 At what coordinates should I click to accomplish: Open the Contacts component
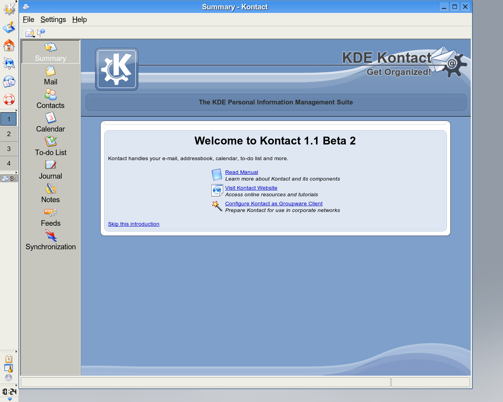point(51,99)
